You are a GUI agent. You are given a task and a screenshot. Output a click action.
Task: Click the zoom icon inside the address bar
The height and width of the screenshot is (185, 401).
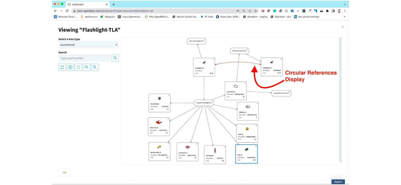[244, 11]
